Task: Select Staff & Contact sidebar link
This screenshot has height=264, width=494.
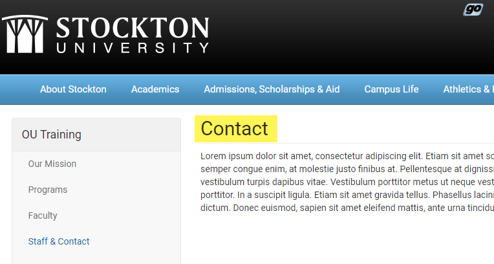Action: pyautogui.click(x=59, y=241)
